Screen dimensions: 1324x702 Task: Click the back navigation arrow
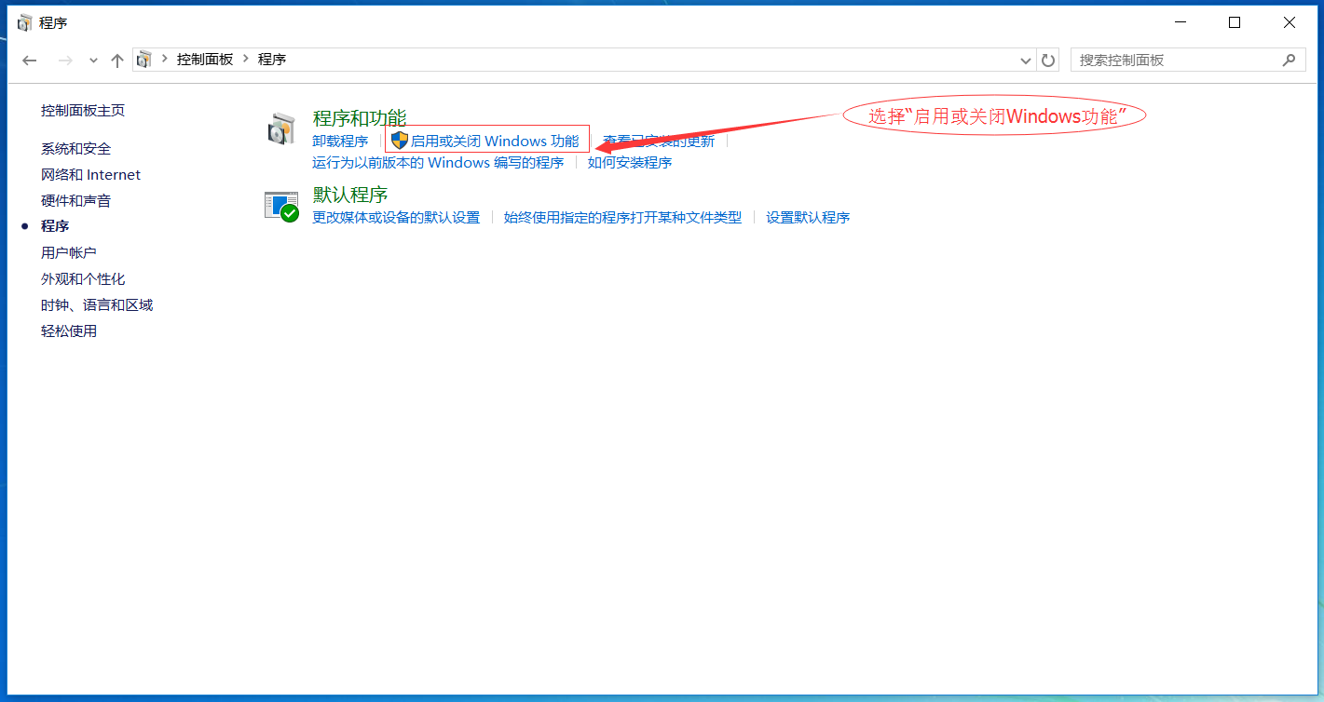click(29, 59)
